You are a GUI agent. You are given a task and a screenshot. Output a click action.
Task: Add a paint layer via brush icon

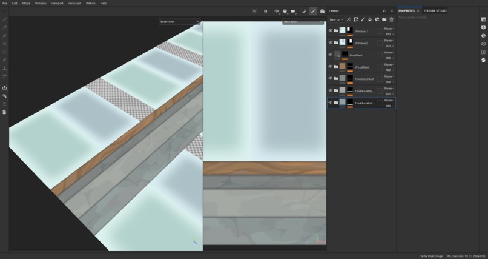point(363,19)
